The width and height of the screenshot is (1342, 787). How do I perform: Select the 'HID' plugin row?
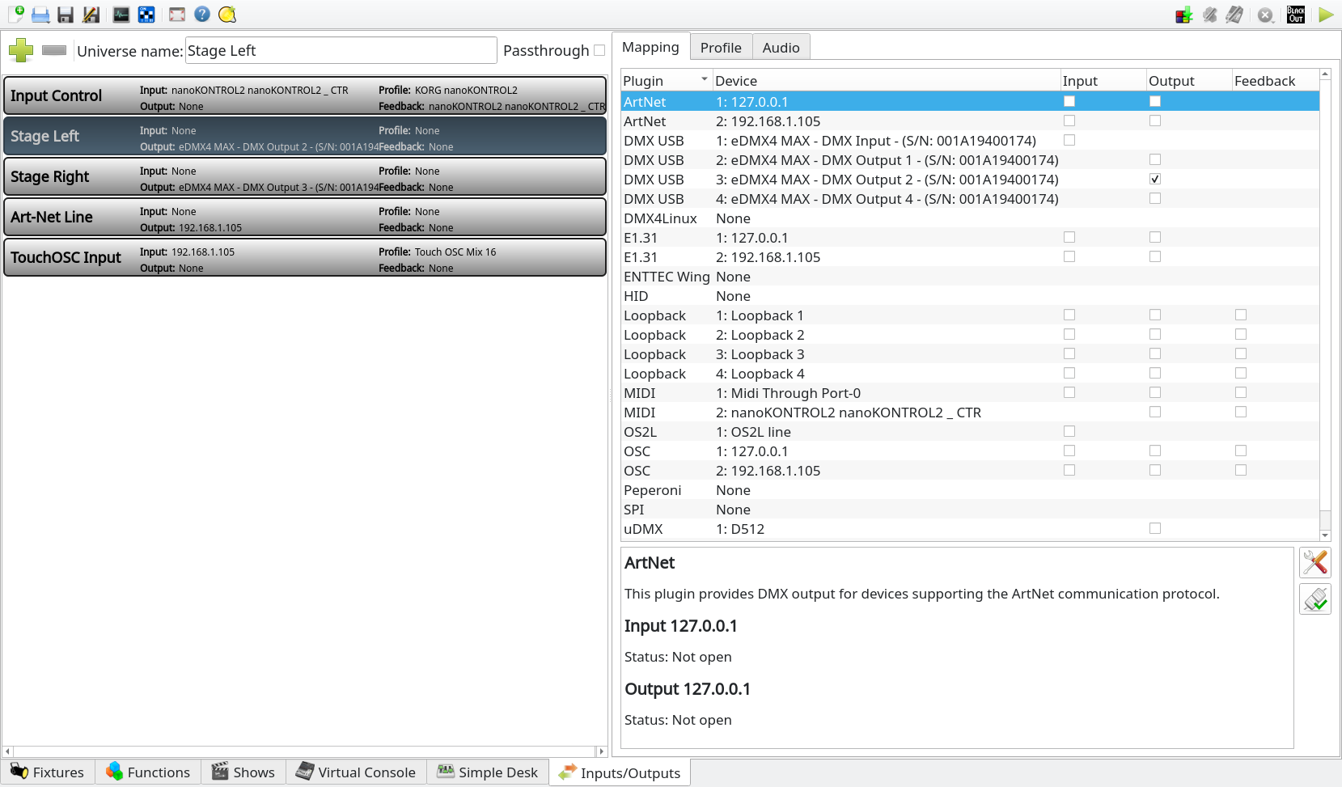coord(970,296)
